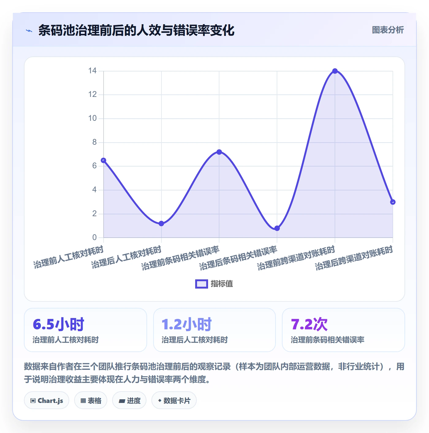The width and height of the screenshot is (429, 433).
Task: Click the data point for 治理前条码相关错误率
Action: 219,152
